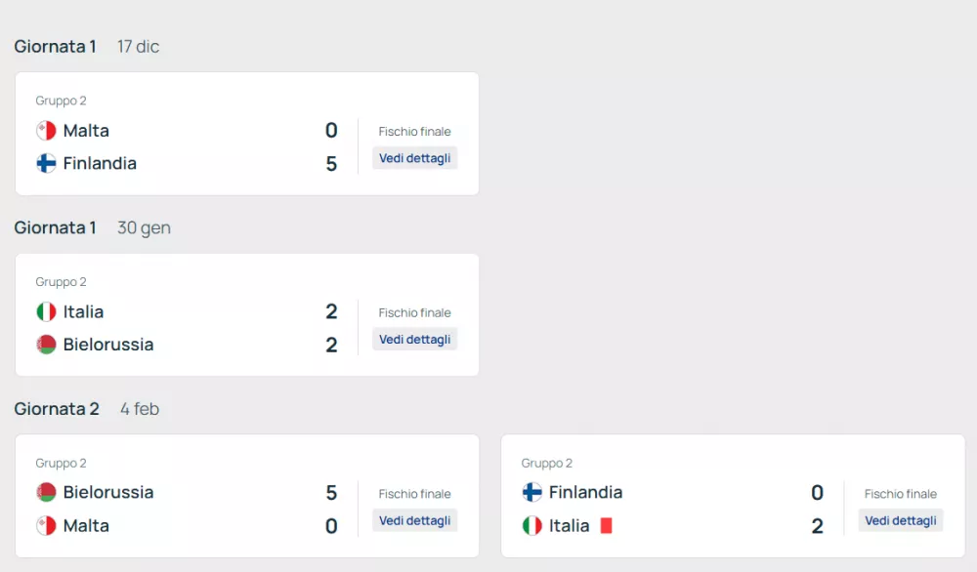Image resolution: width=977 pixels, height=572 pixels.
Task: Open Vedi dettagli for Malta–Finlandia
Action: click(x=414, y=158)
